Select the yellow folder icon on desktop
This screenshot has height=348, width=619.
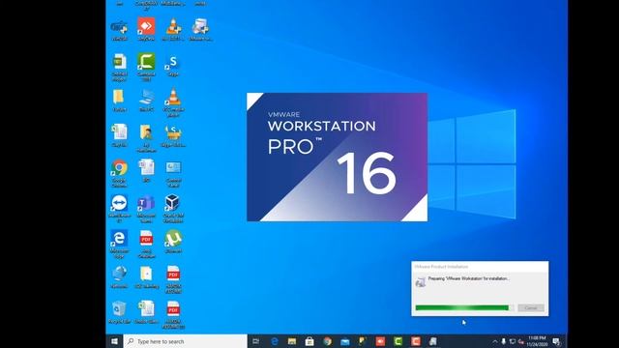pyautogui.click(x=119, y=101)
